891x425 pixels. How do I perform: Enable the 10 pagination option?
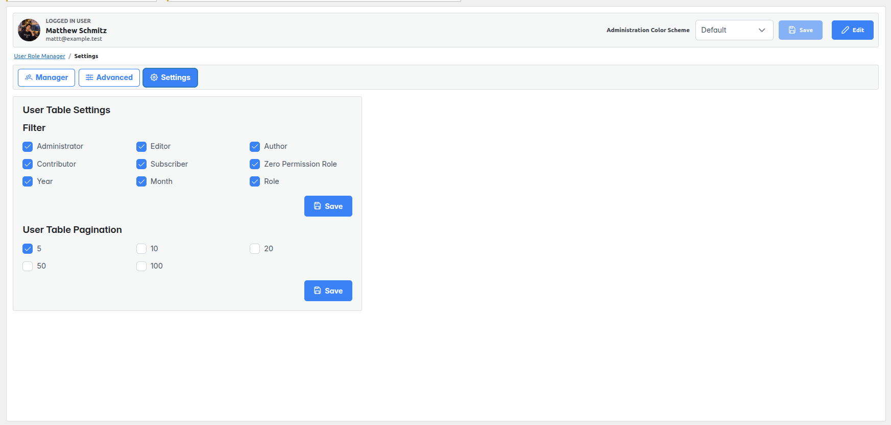(x=141, y=249)
